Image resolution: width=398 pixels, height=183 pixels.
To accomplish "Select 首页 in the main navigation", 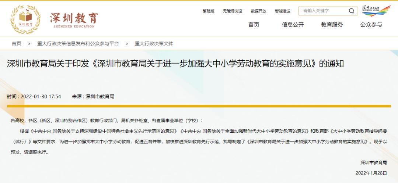I will 254,25.
